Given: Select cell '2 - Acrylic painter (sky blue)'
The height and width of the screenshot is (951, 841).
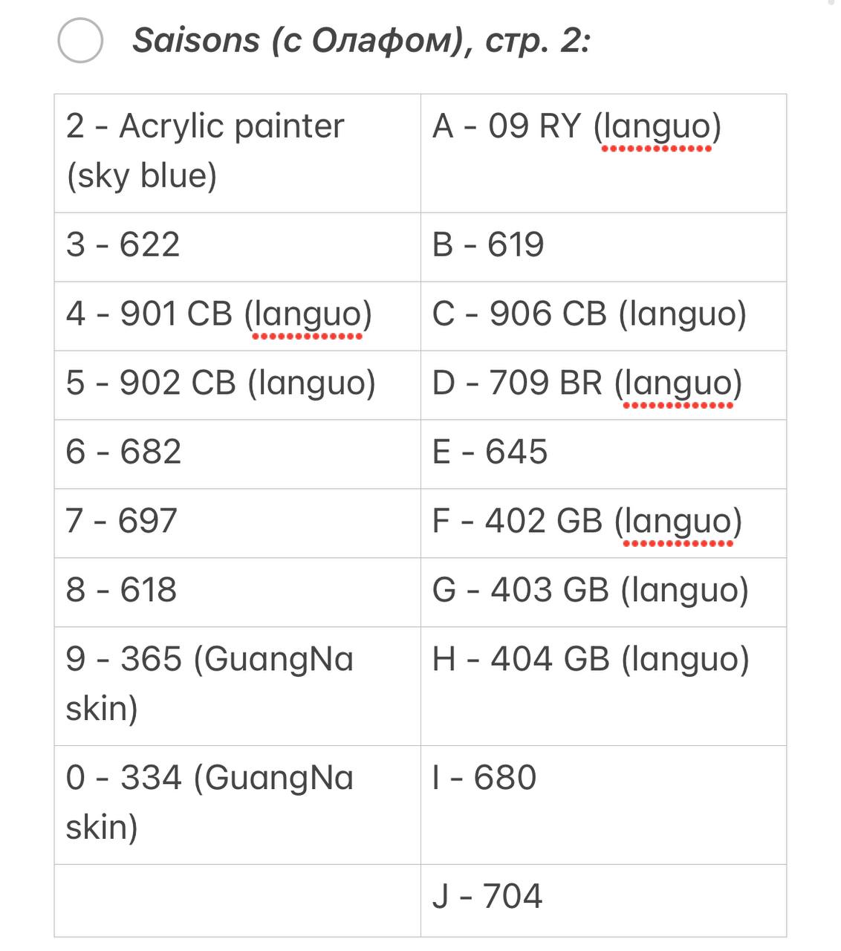Looking at the screenshot, I should [238, 153].
